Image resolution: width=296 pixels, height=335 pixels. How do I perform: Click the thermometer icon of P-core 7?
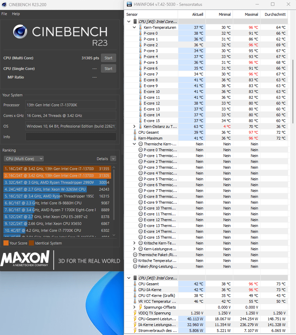click(140, 74)
